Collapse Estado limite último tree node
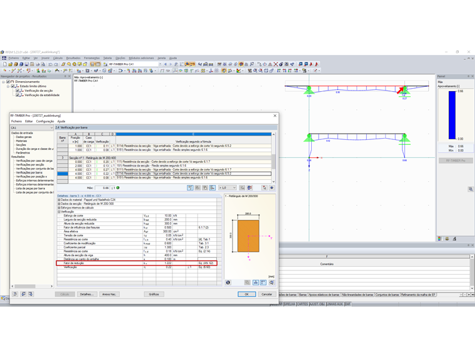 (8, 86)
